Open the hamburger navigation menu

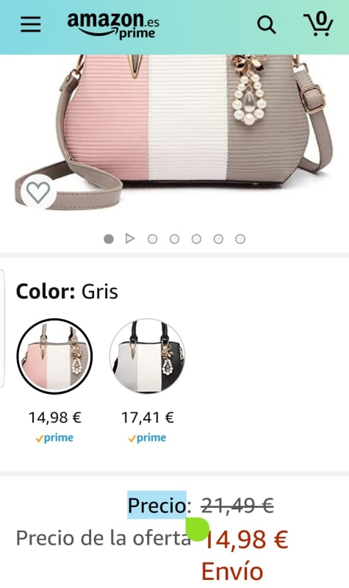click(x=30, y=25)
